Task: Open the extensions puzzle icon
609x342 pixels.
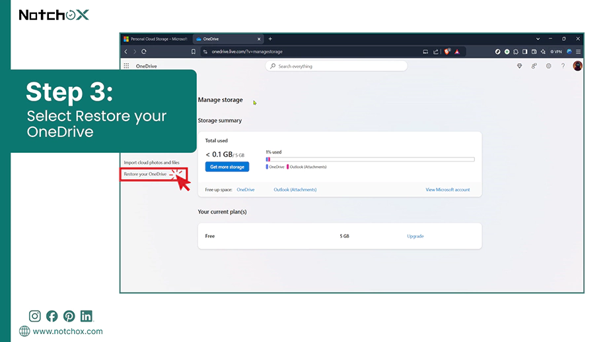Action: (x=516, y=51)
